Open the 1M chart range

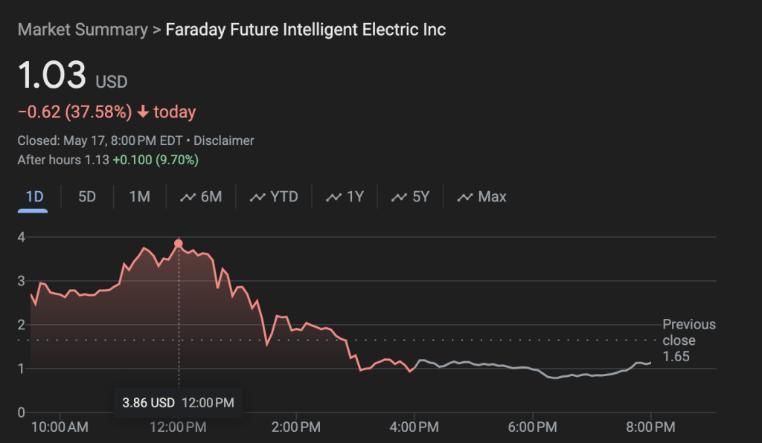[139, 197]
